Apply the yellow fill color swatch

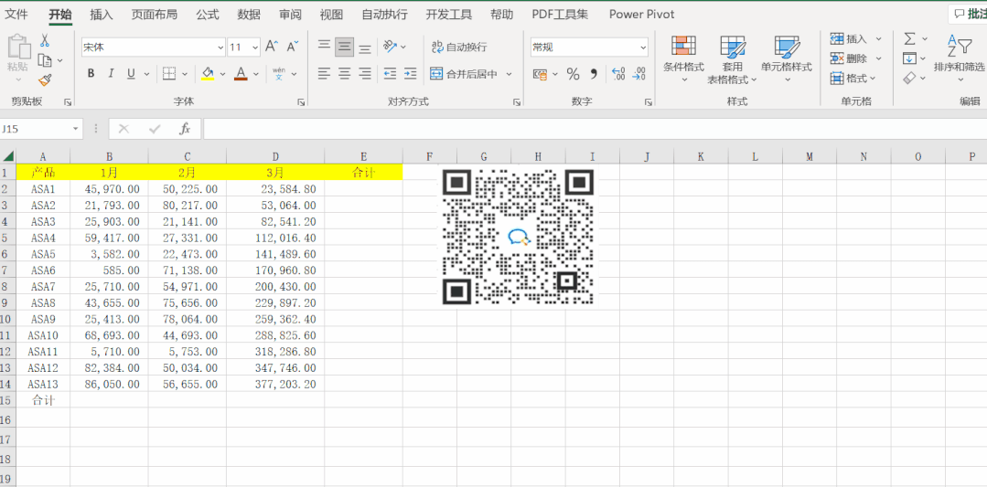coord(208,74)
